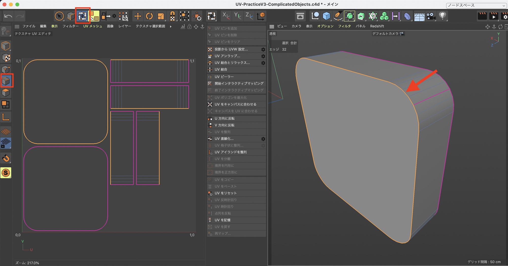
Task: Expand the overflow arrow after テクスチャ選択範囲
Action: [171, 26]
